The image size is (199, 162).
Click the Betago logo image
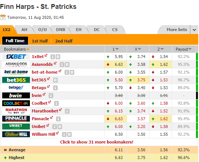click(16, 88)
